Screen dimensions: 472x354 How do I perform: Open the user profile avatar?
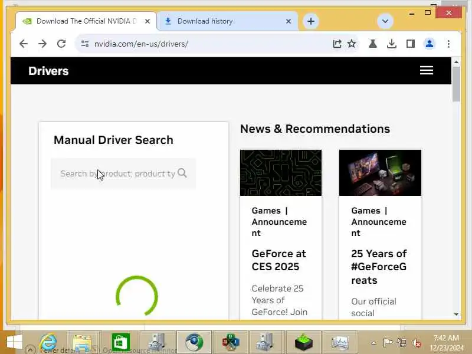coord(430,44)
